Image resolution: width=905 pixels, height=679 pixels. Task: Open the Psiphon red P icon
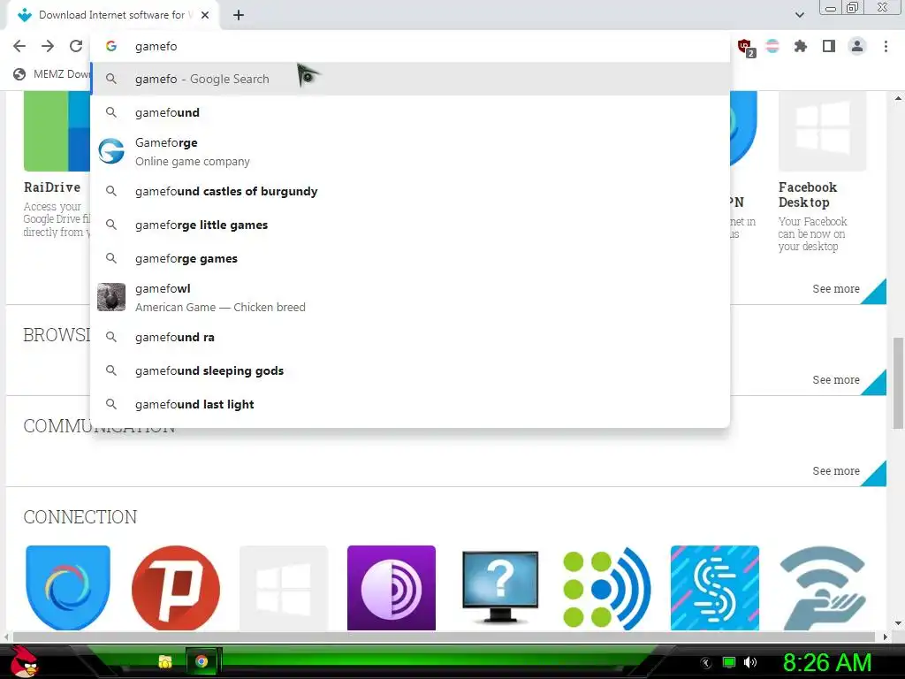[176, 588]
